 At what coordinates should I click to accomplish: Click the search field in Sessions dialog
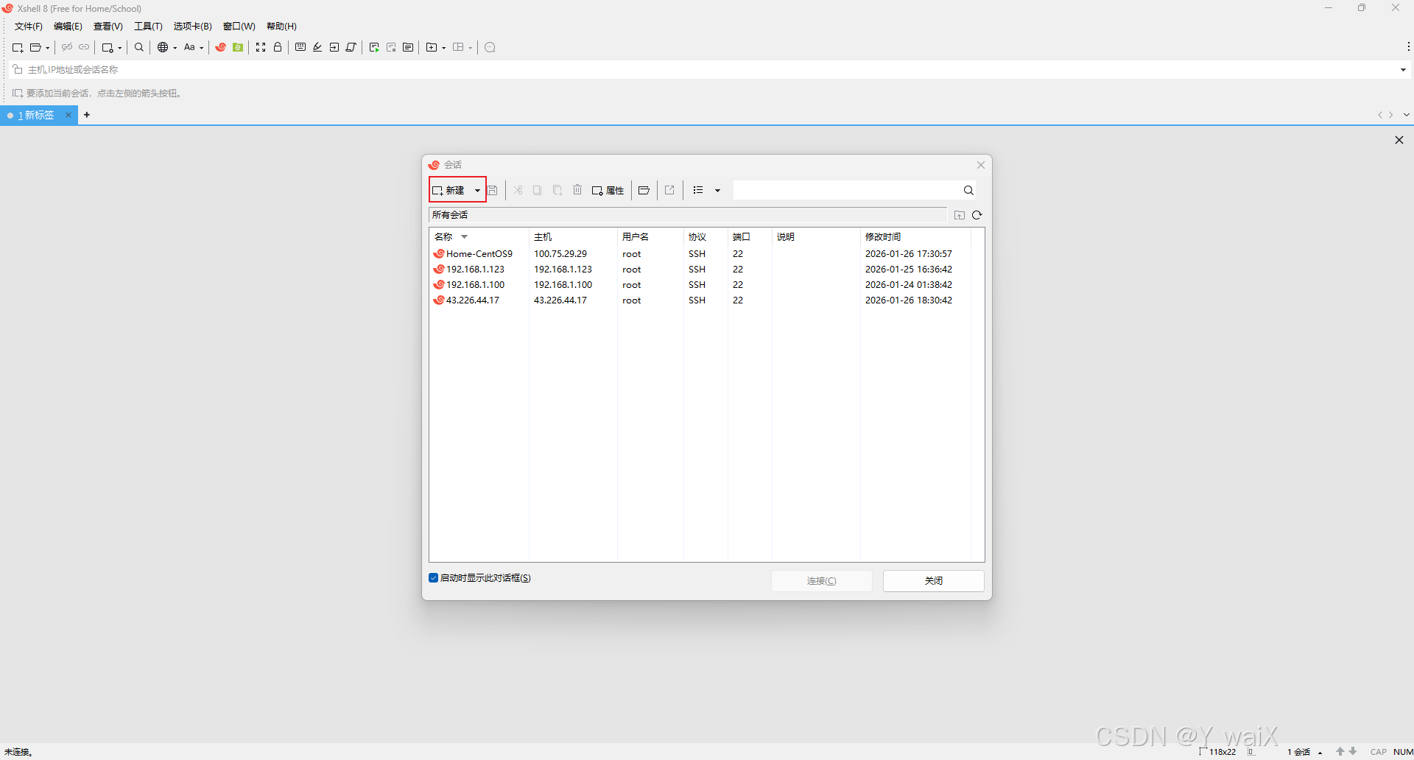coord(847,190)
